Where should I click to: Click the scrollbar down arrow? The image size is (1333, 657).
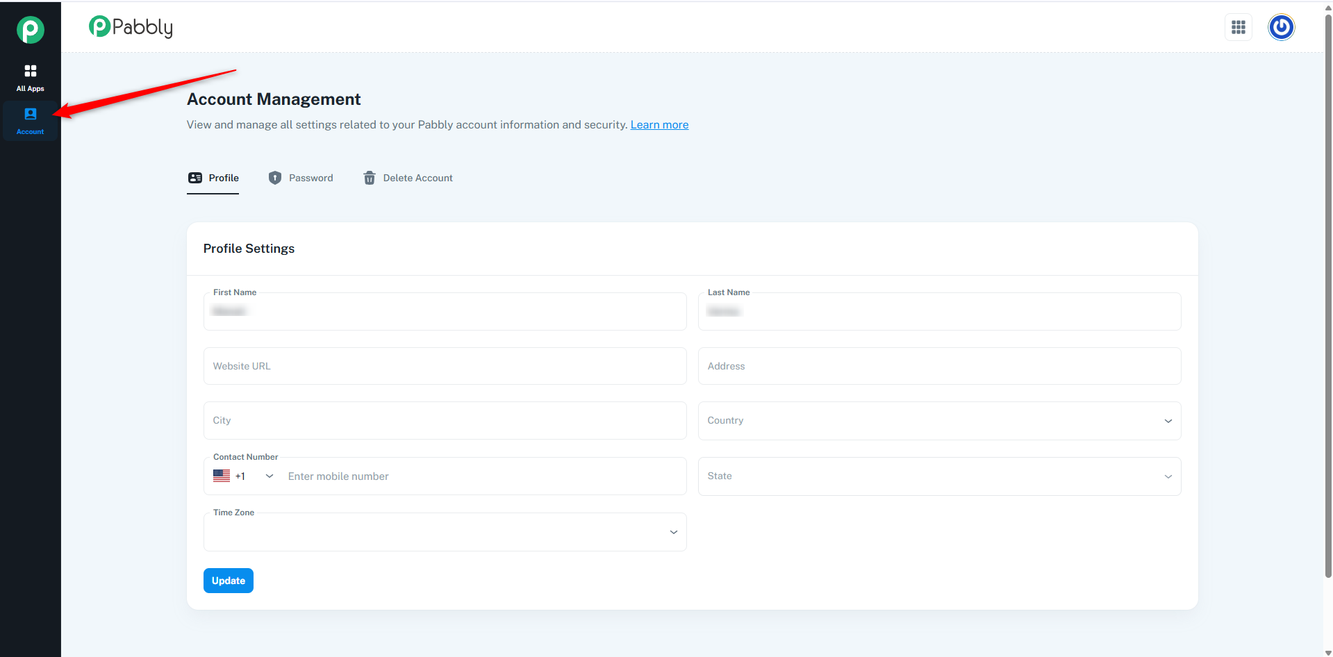(1328, 652)
